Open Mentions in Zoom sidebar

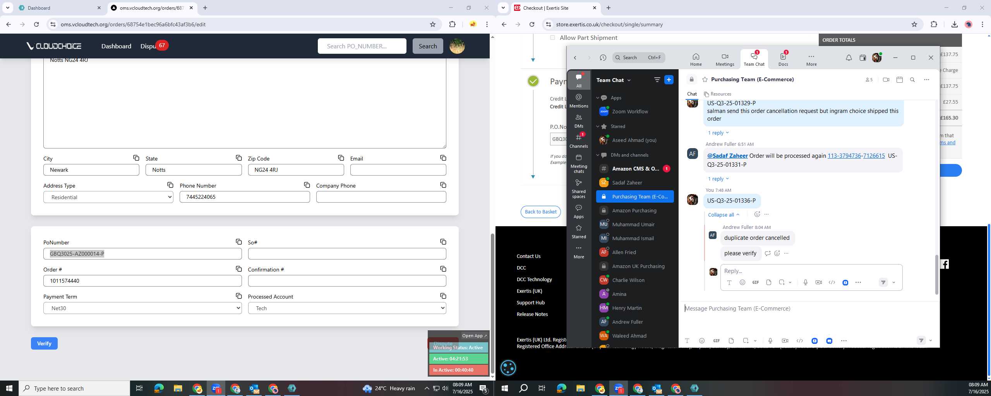tap(579, 101)
